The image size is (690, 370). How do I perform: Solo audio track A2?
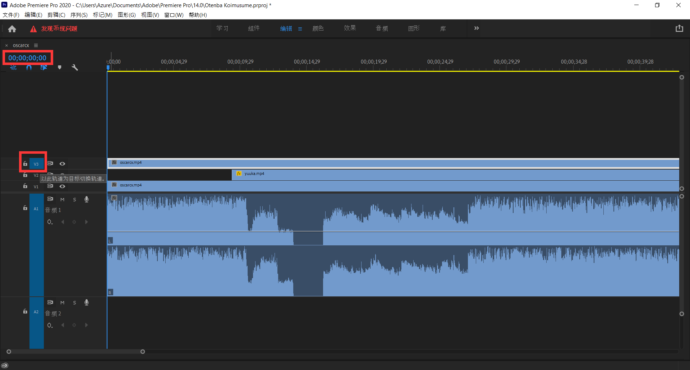(x=74, y=303)
